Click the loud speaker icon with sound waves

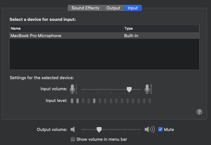(149, 129)
